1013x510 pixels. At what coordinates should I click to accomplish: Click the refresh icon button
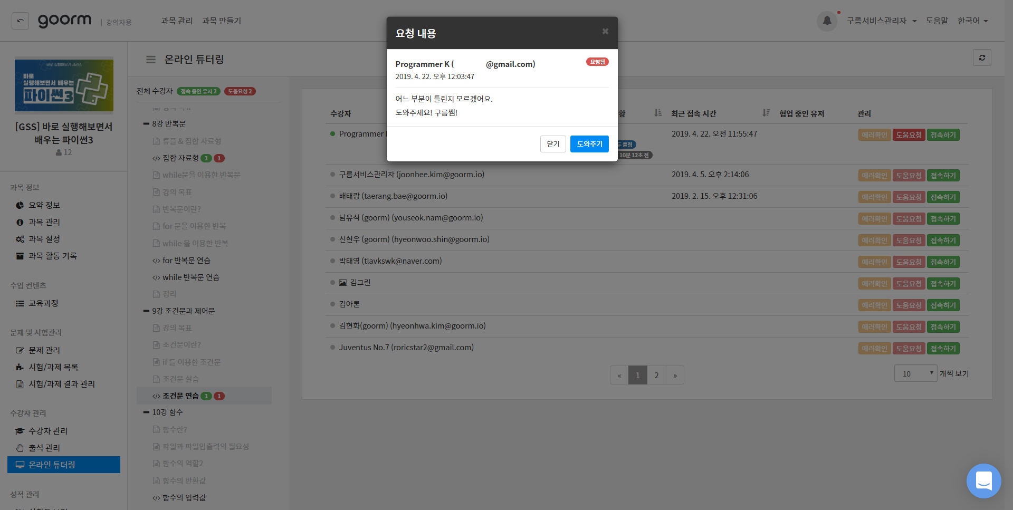(981, 58)
